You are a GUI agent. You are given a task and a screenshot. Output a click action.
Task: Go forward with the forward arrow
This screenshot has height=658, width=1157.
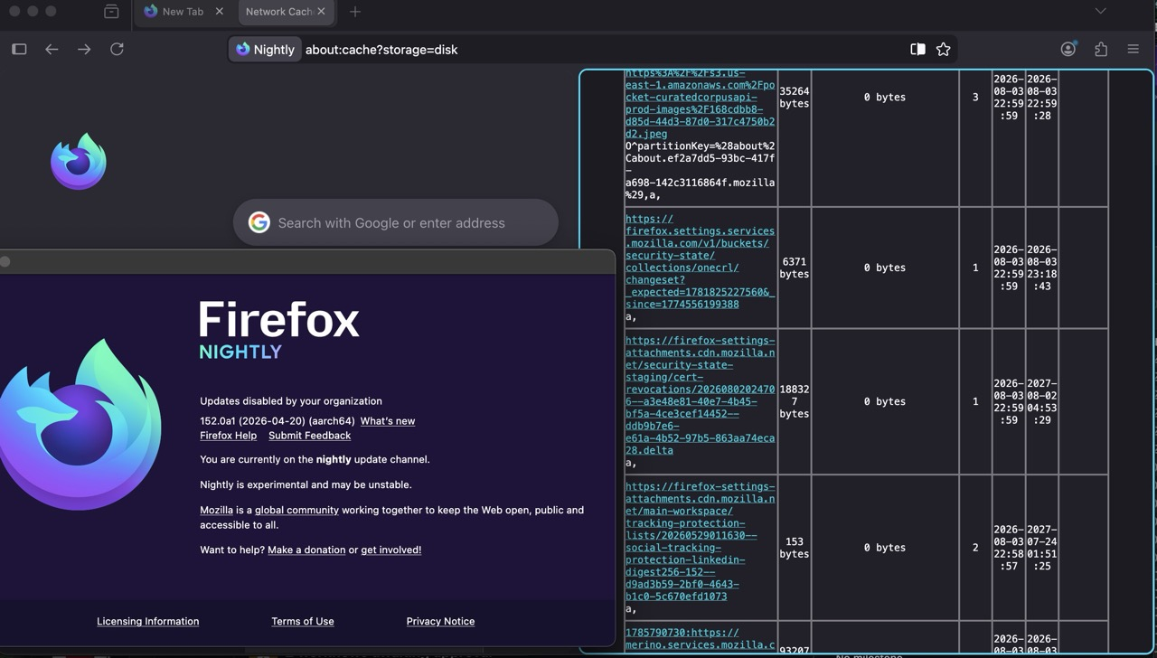84,50
